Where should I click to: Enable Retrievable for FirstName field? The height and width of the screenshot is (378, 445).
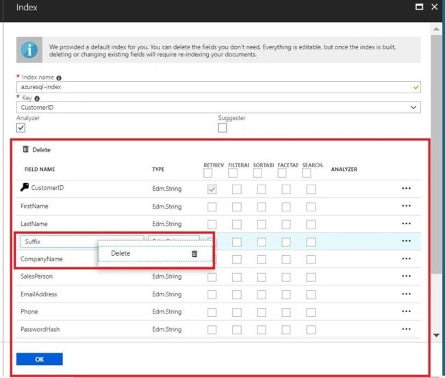(212, 206)
